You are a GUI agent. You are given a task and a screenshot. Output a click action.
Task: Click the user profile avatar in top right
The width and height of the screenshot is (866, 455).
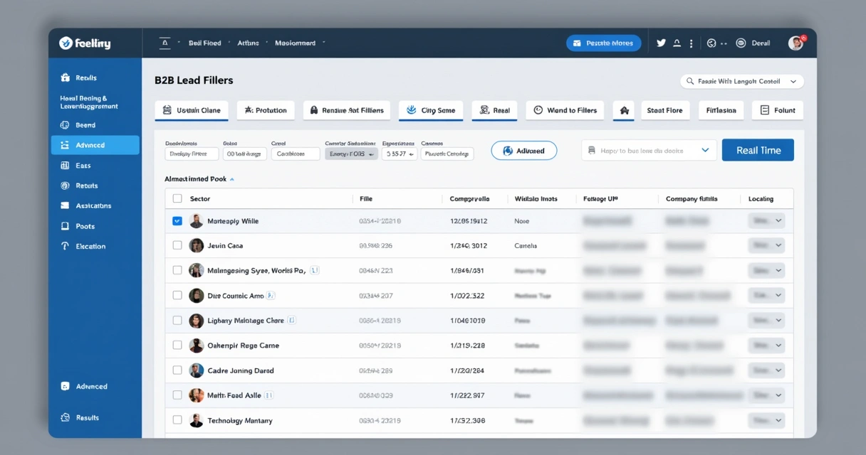pyautogui.click(x=795, y=43)
